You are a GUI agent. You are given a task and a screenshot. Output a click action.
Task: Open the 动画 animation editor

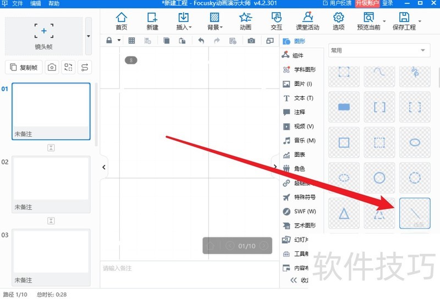(245, 21)
